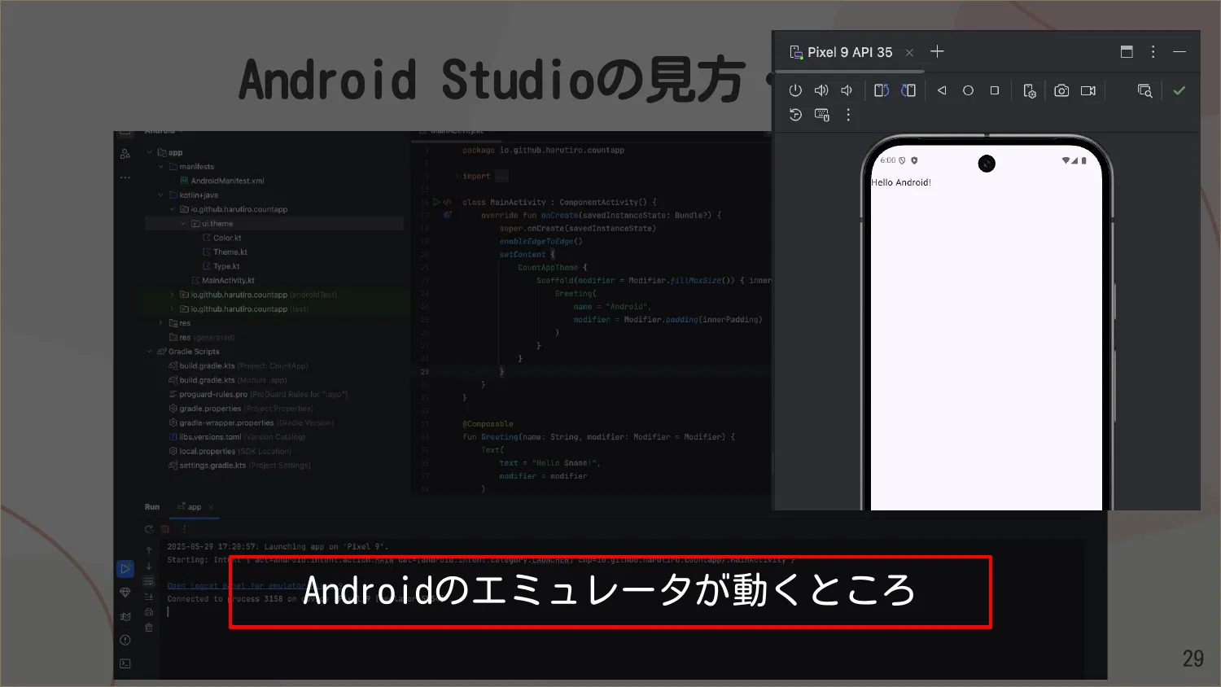Tap the emulator Home circle icon
Image resolution: width=1221 pixels, height=687 pixels.
click(x=968, y=90)
